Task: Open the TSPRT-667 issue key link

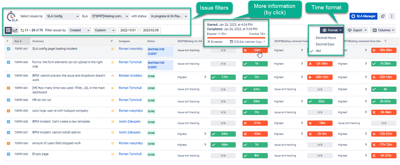Action: pos(21,49)
